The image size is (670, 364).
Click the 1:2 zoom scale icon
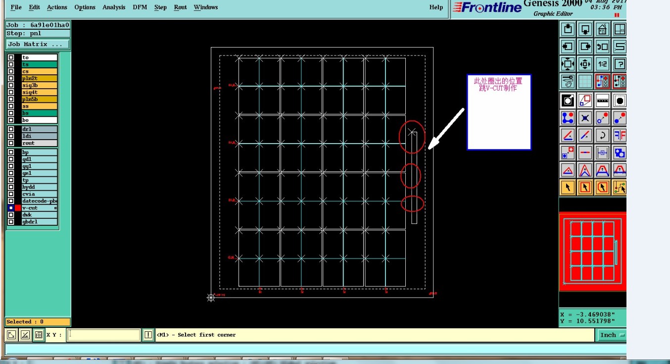point(602,64)
